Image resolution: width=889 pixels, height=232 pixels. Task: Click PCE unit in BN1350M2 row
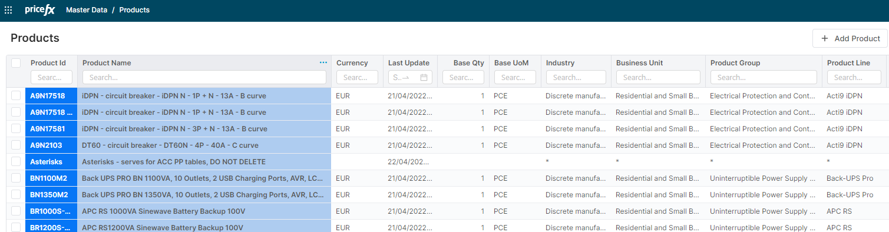[501, 195]
